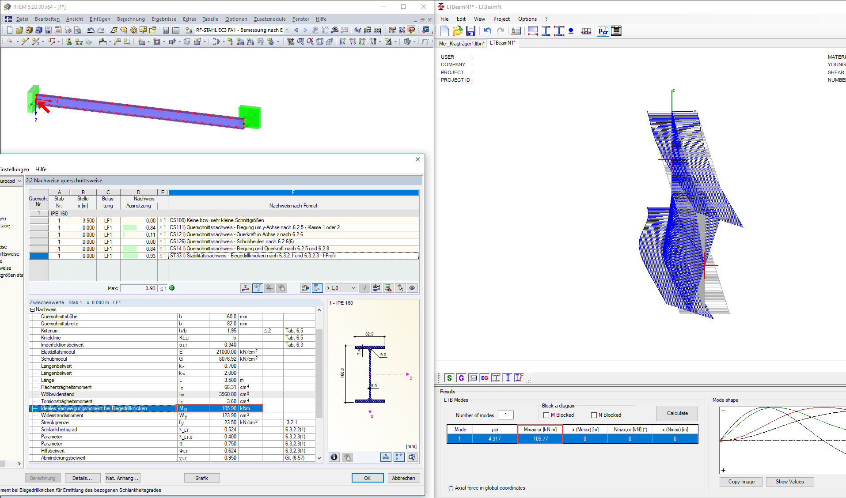Click the EG view icon in LTBeamN

coord(485,378)
